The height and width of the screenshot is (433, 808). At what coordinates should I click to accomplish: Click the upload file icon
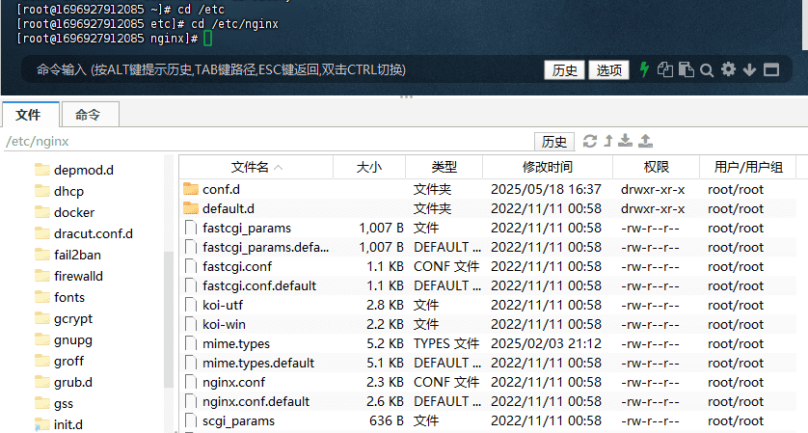coord(646,141)
